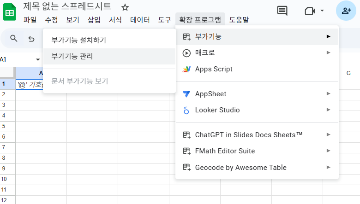Open the 삽입 menu
Viewport: 360px width, 204px height.
[x=94, y=20]
